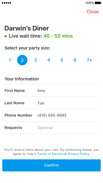Click the Phone Number field (415) 555-5682

(x=52, y=115)
